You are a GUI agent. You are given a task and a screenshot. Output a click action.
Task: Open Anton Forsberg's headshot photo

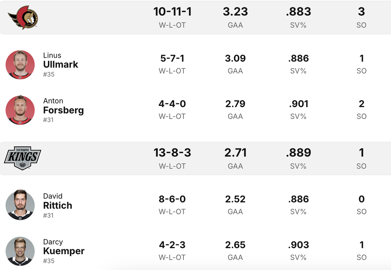20,110
